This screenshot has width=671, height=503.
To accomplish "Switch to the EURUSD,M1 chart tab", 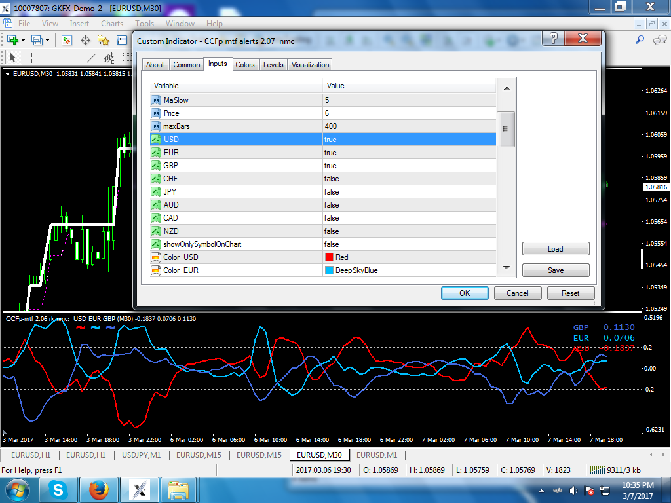I will tap(377, 455).
